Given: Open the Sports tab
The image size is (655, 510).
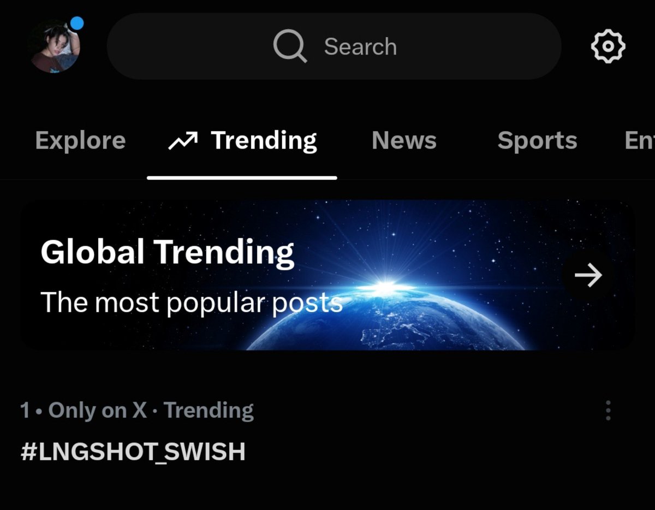Looking at the screenshot, I should pos(537,141).
